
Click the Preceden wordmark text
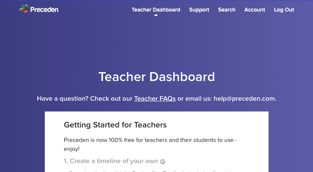coord(44,10)
